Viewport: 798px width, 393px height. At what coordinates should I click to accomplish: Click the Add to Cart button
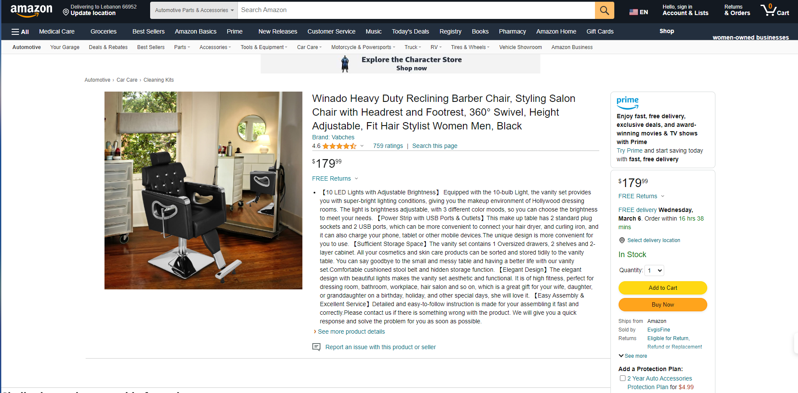663,288
